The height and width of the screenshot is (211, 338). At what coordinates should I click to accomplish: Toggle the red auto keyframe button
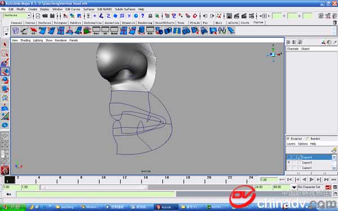(328, 187)
